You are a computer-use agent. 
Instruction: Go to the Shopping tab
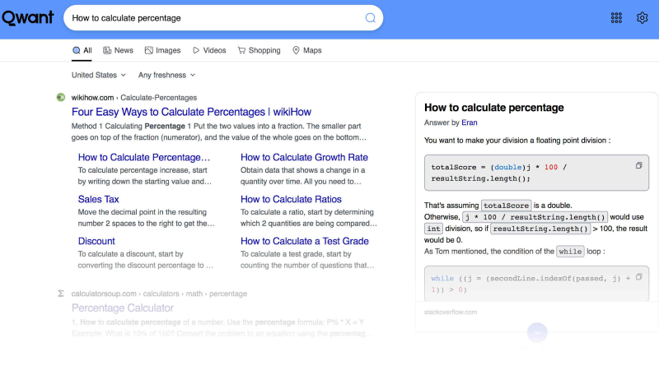(259, 50)
